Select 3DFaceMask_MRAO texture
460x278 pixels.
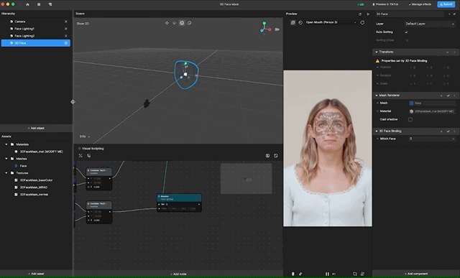pyautogui.click(x=34, y=187)
